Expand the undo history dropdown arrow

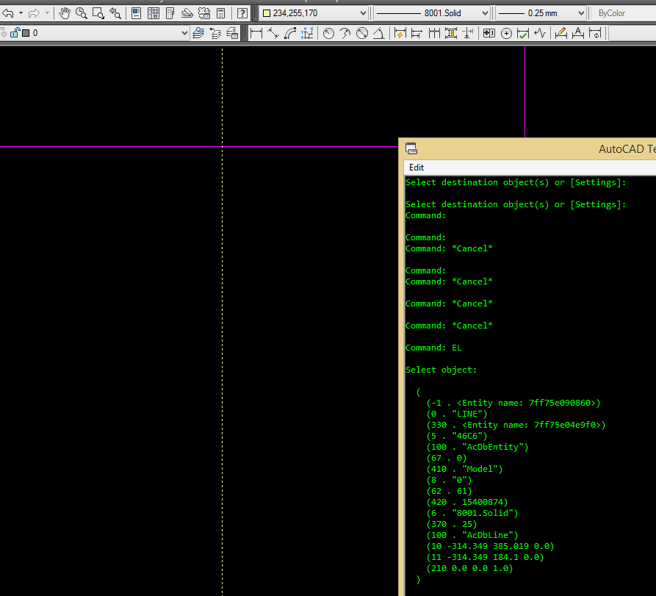click(x=21, y=13)
